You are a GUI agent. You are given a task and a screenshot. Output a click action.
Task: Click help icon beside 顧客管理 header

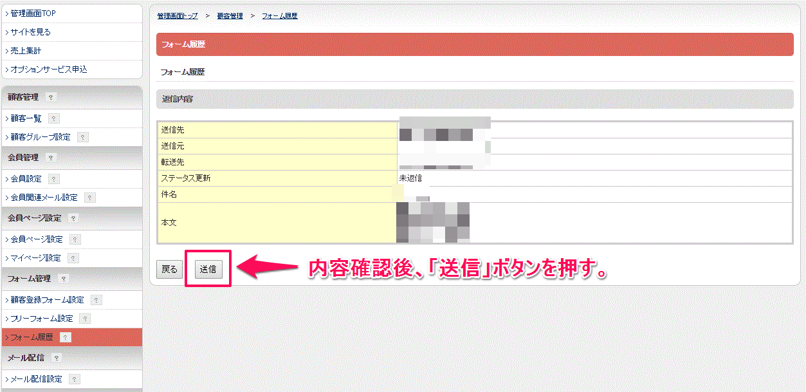[x=51, y=97]
